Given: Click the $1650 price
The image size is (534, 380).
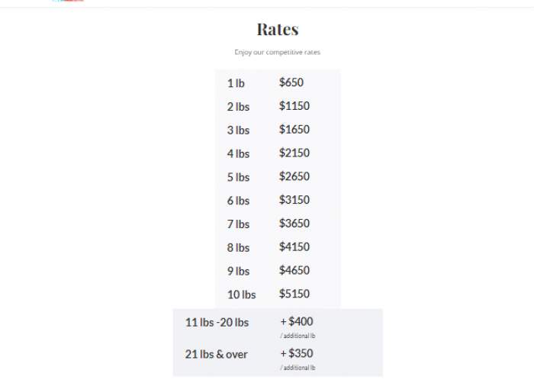Looking at the screenshot, I should [294, 130].
